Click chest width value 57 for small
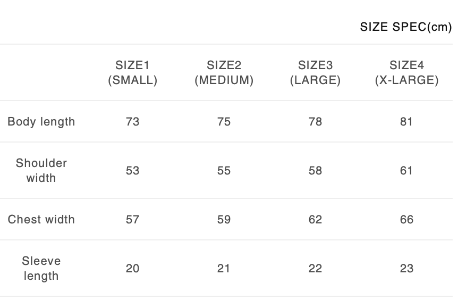Viewport: 458px width, 300px height. [x=132, y=220]
